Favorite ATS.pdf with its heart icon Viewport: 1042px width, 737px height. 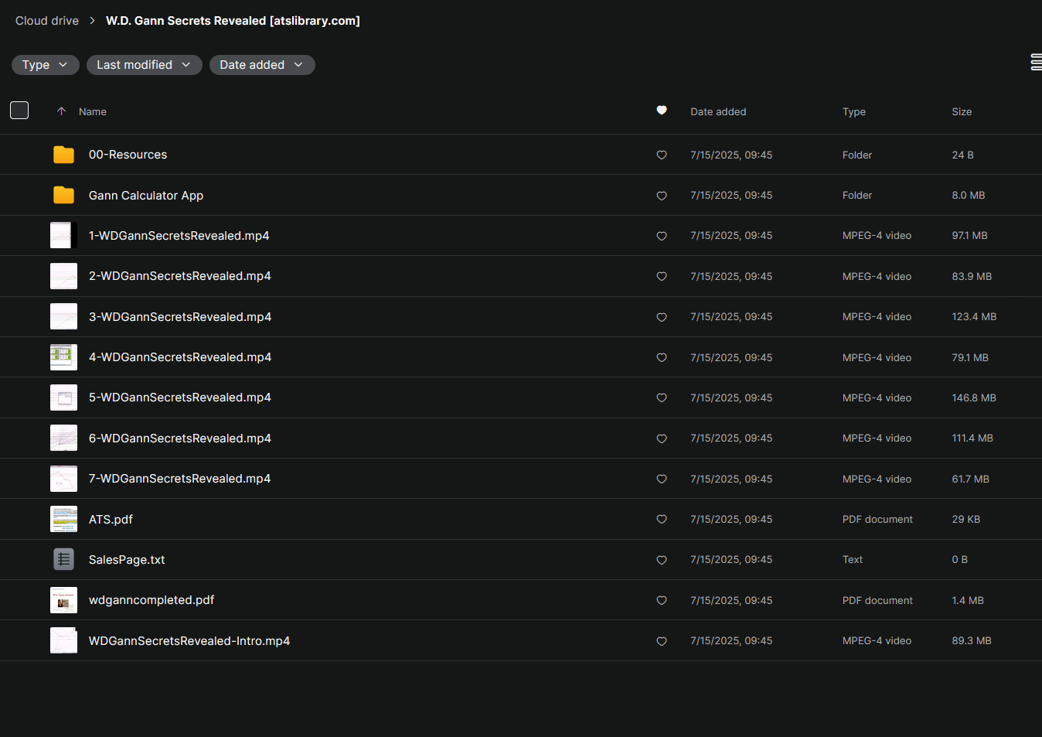662,520
